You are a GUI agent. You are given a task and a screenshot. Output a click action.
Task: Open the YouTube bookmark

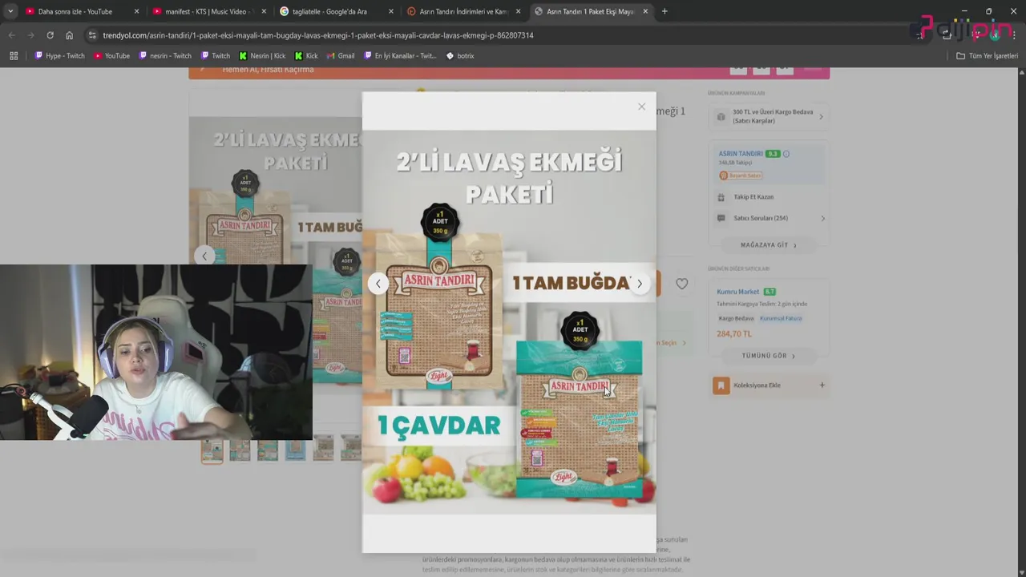[111, 56]
